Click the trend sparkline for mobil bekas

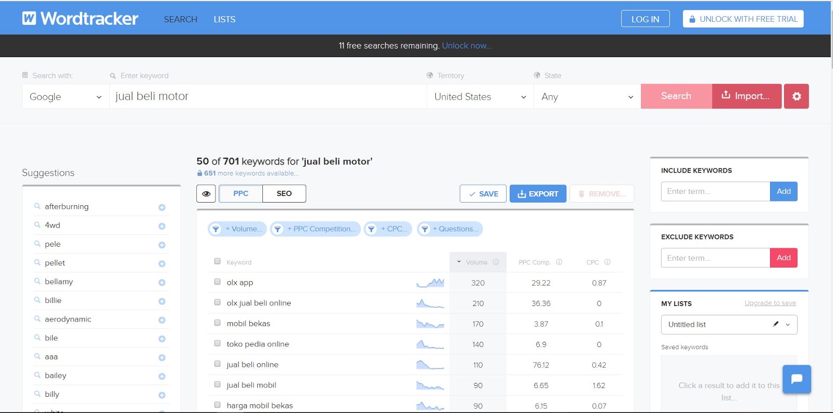pos(430,324)
